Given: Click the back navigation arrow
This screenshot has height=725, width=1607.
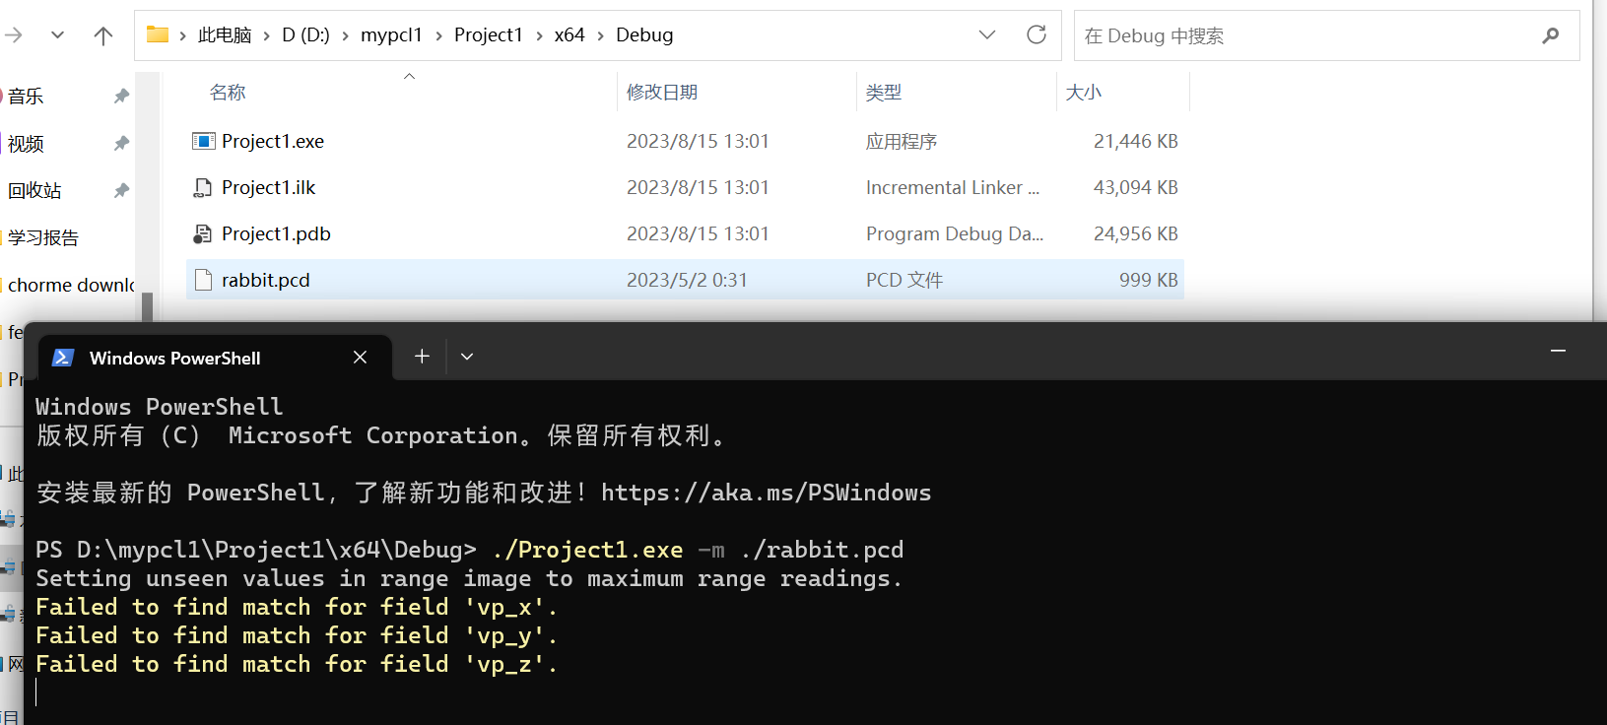Looking at the screenshot, I should 14,33.
